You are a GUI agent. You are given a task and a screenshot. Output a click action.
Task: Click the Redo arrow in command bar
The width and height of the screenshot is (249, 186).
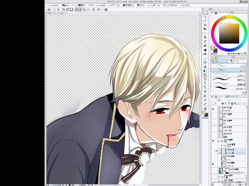pos(102,9)
